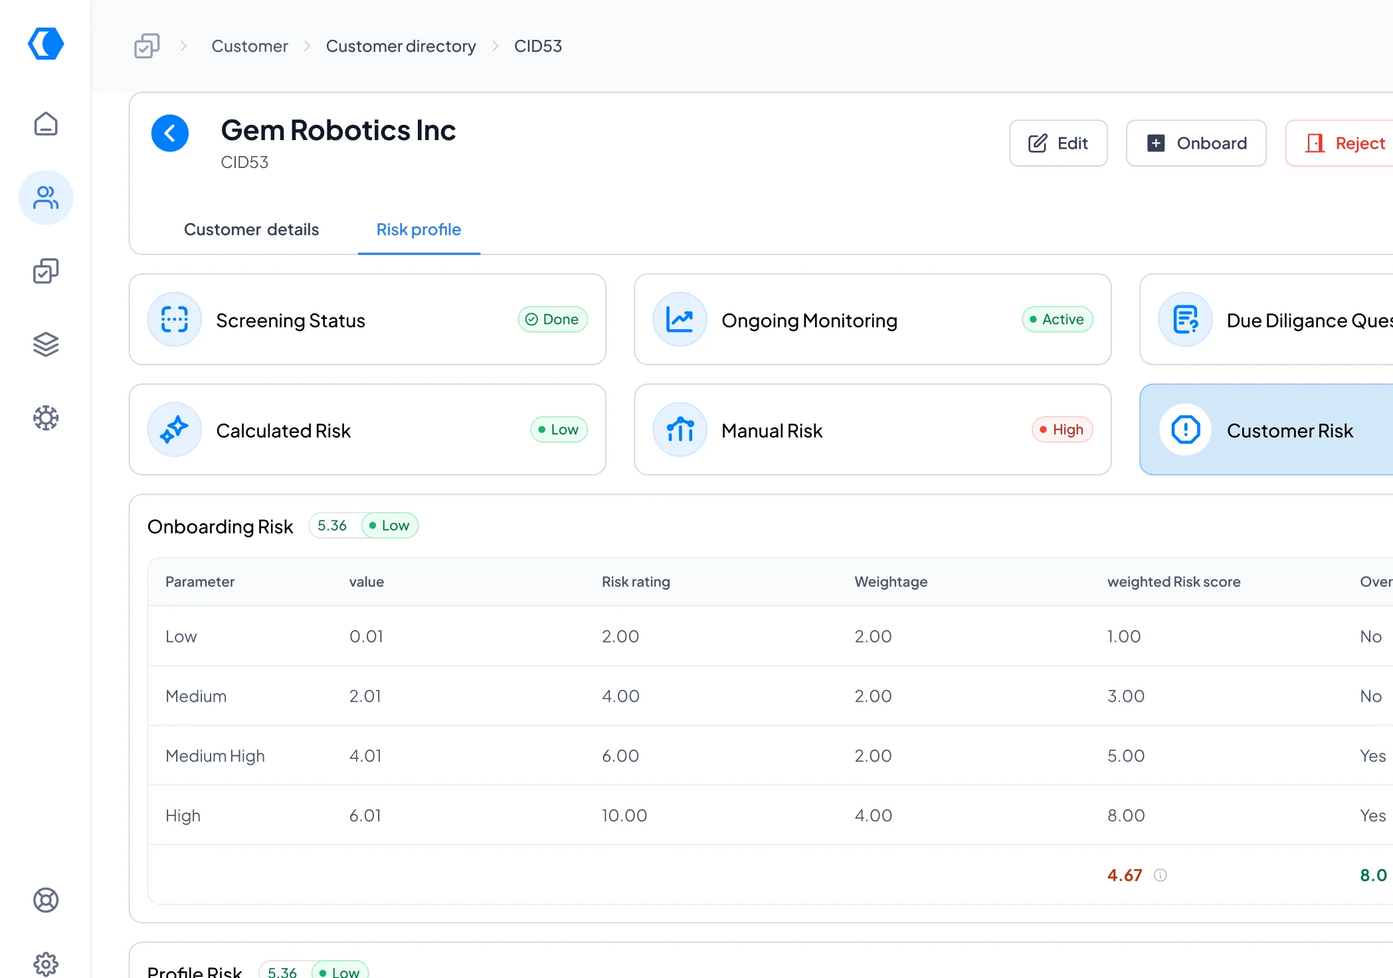Open the sidebar checklist copy icon
Image resolution: width=1393 pixels, height=978 pixels.
(46, 271)
